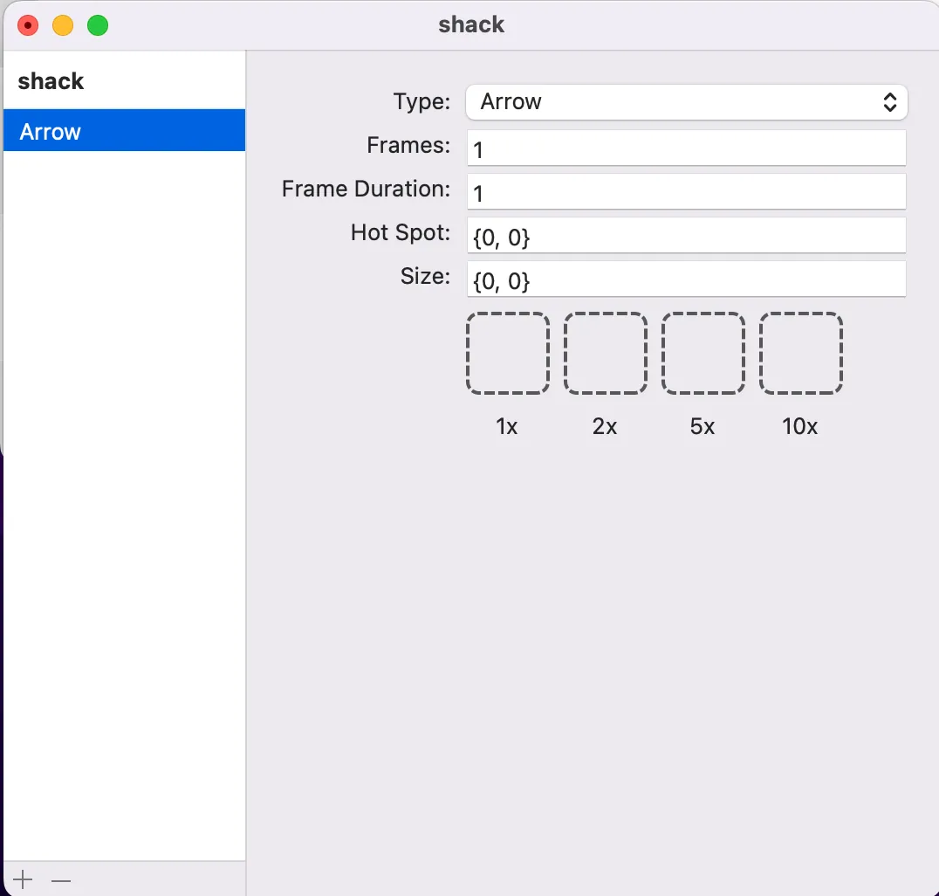Viewport: 939px width, 896px height.
Task: Click the Size: label
Action: click(x=425, y=276)
